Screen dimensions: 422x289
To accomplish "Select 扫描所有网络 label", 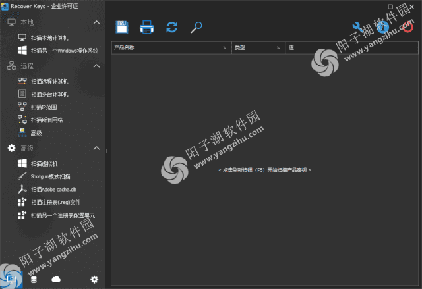I will [x=47, y=120].
